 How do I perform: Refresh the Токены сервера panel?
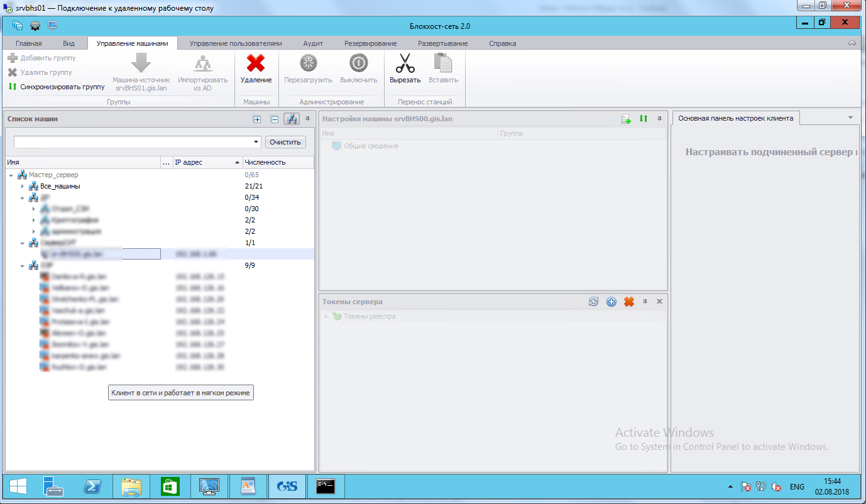pyautogui.click(x=593, y=302)
